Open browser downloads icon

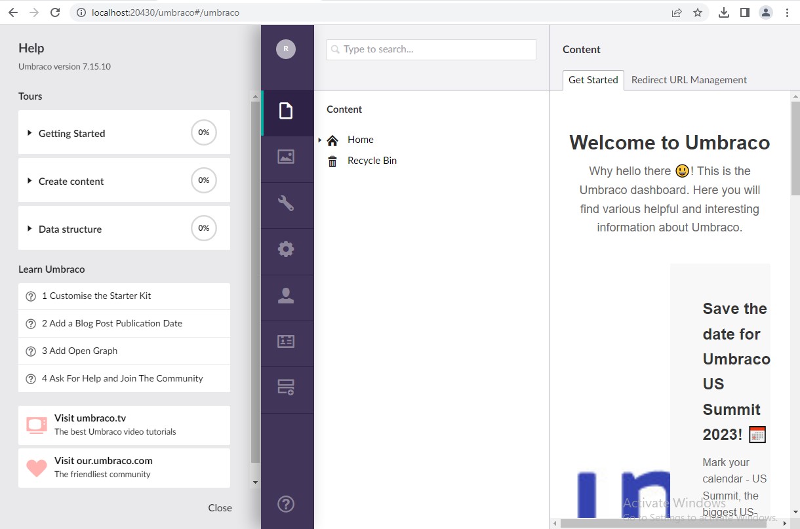pos(724,12)
